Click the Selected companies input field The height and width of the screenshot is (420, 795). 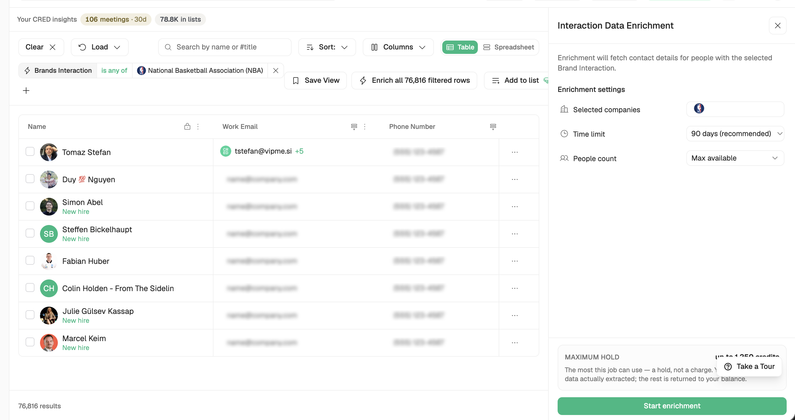(735, 109)
